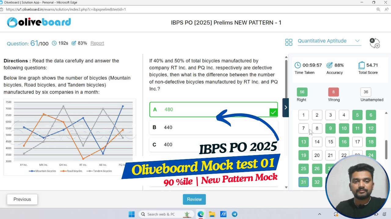Jump to question 26
The height and width of the screenshot is (219, 391).
coord(317,169)
